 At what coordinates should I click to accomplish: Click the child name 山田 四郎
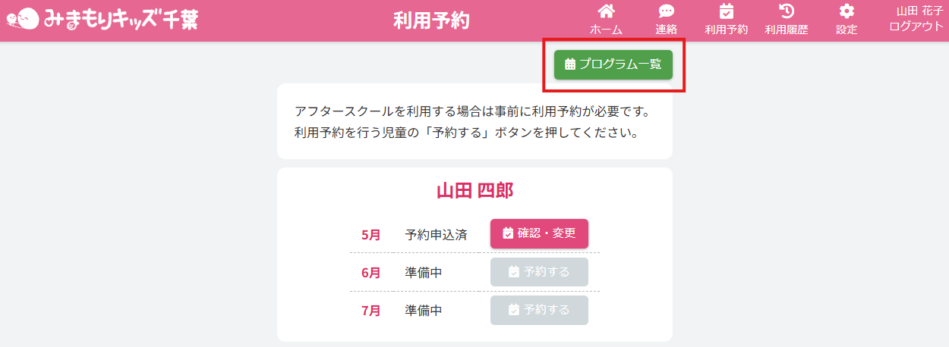(474, 190)
